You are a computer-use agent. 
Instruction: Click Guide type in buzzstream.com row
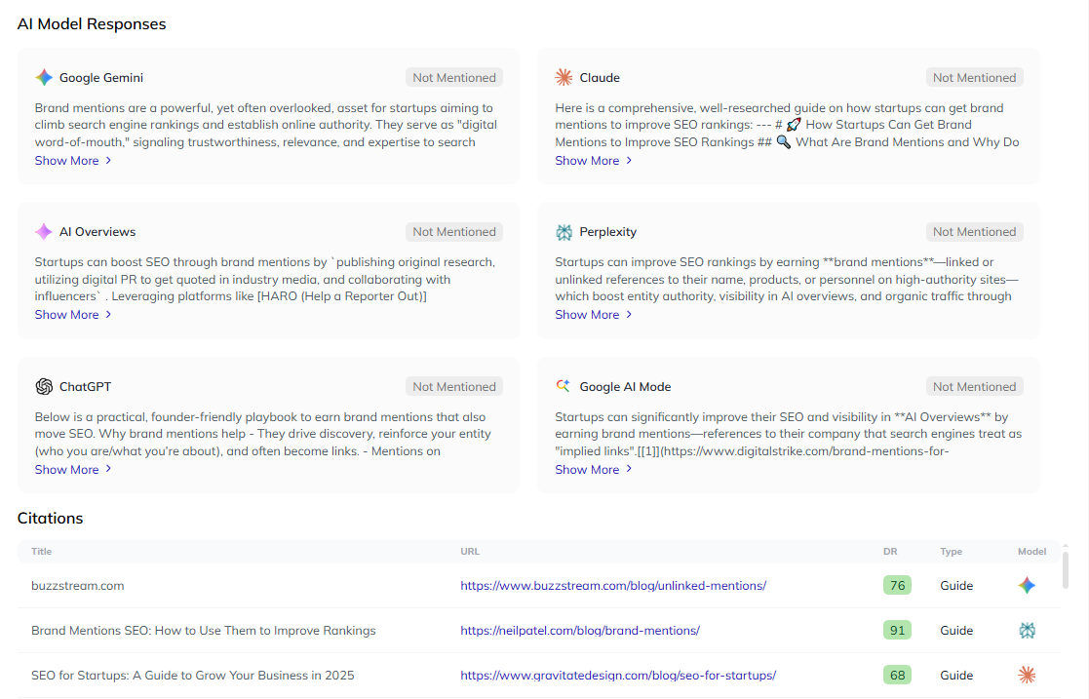pos(956,586)
